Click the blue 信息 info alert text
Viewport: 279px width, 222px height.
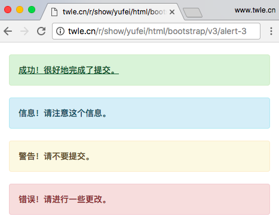click(63, 113)
